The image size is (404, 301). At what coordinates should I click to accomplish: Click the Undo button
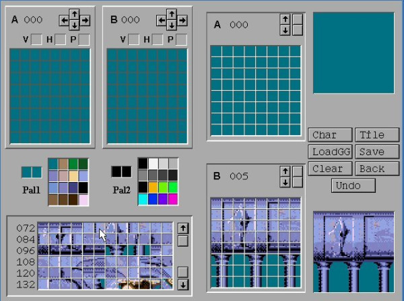353,185
